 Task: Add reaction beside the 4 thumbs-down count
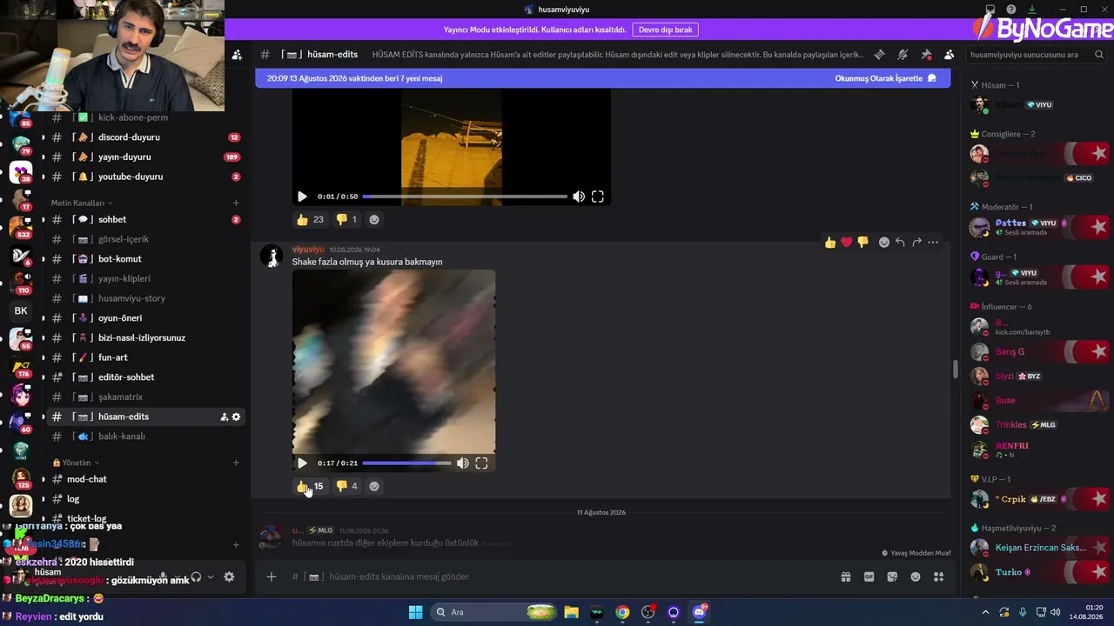point(374,486)
